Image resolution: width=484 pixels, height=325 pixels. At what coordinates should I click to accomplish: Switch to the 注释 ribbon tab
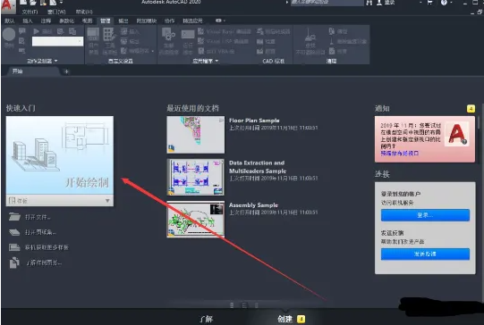46,21
